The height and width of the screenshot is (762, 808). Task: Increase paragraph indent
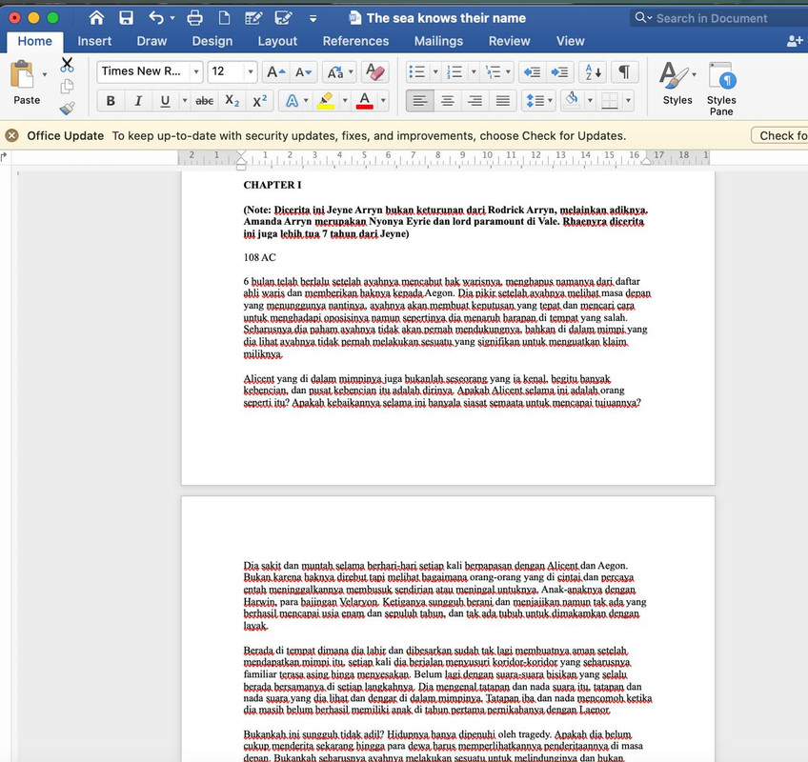tap(559, 72)
